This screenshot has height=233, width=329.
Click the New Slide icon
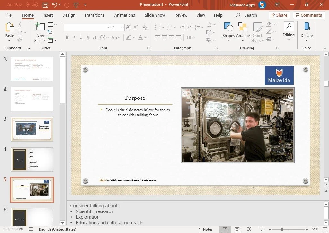pos(40,27)
